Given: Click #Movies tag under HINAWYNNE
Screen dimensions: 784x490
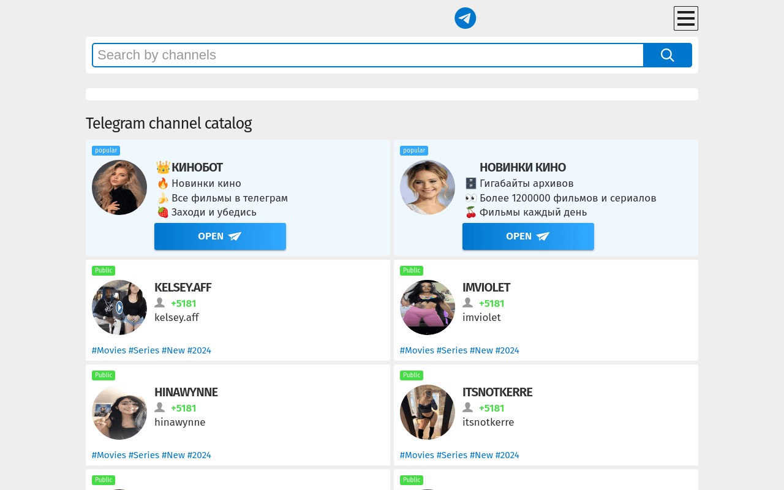Looking at the screenshot, I should tap(109, 455).
